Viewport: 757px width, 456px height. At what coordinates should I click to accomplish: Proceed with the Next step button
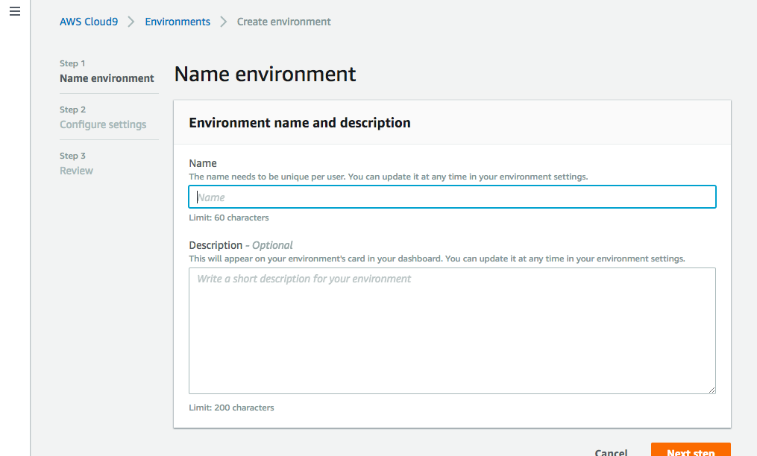tap(690, 450)
